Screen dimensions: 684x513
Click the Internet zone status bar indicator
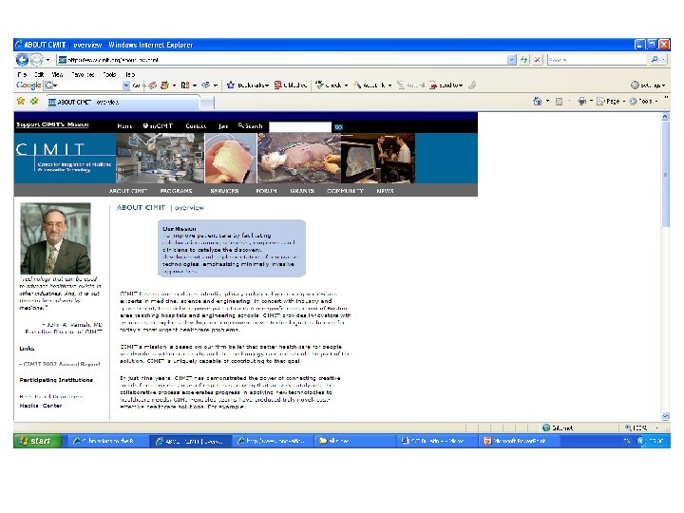[x=557, y=427]
